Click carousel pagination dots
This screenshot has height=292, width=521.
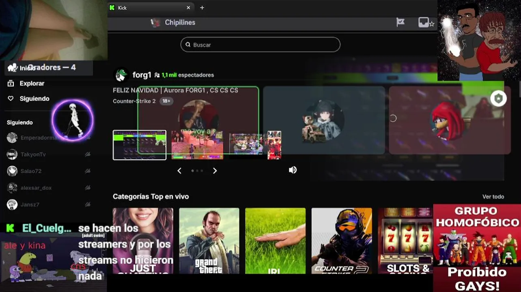pyautogui.click(x=197, y=171)
